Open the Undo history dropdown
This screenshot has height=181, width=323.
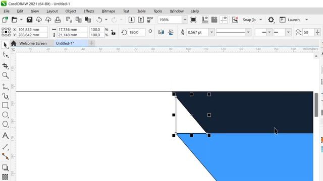pyautogui.click(x=106, y=20)
